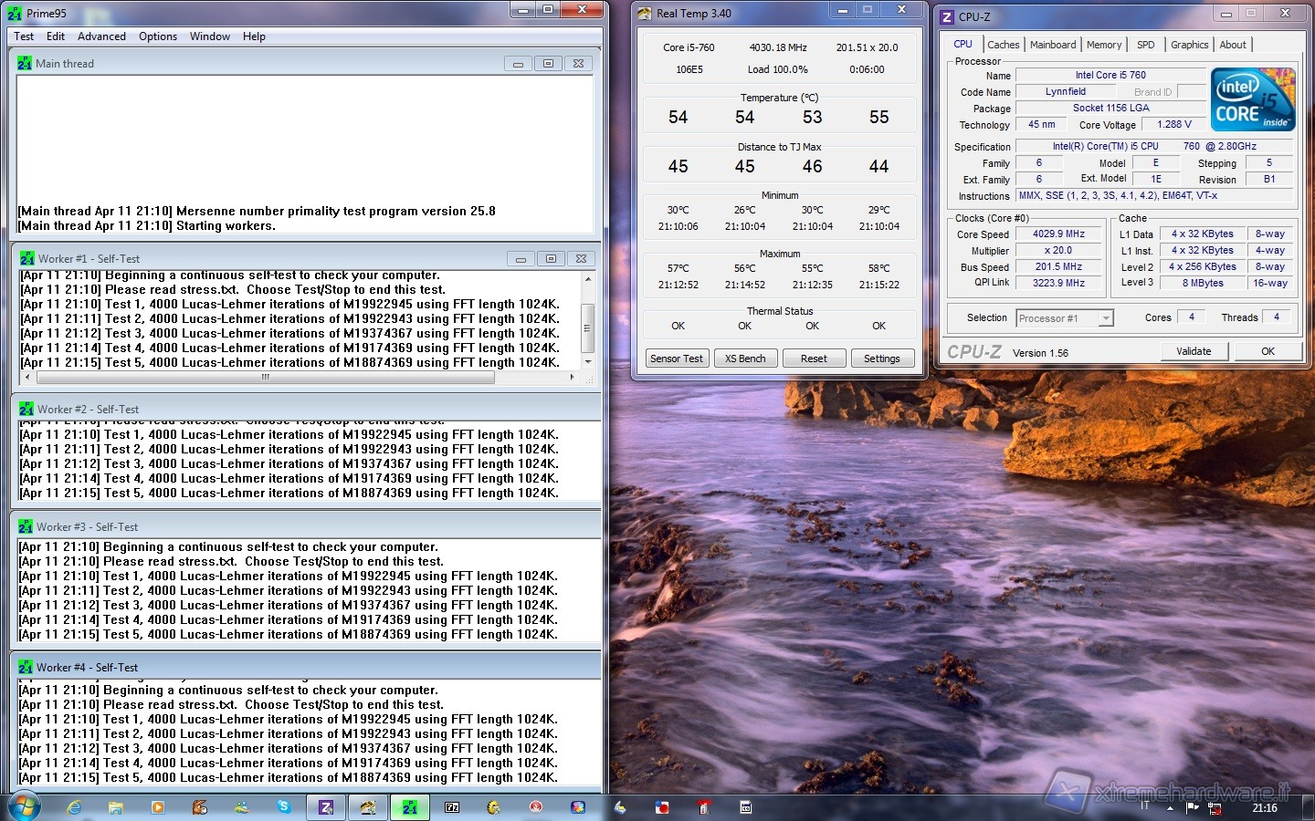Click the Validate button in CPU-Z

click(1194, 351)
